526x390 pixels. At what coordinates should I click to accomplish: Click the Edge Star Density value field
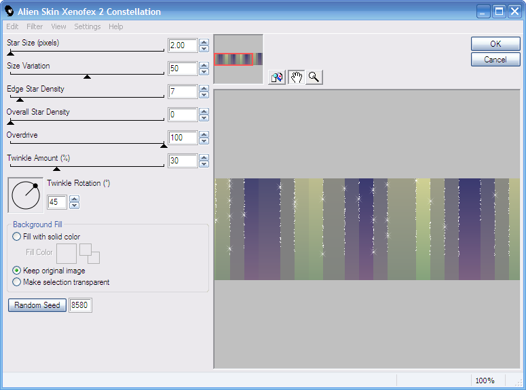183,92
